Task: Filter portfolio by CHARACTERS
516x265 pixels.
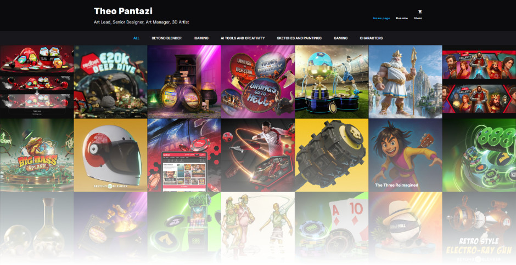Action: tap(371, 38)
